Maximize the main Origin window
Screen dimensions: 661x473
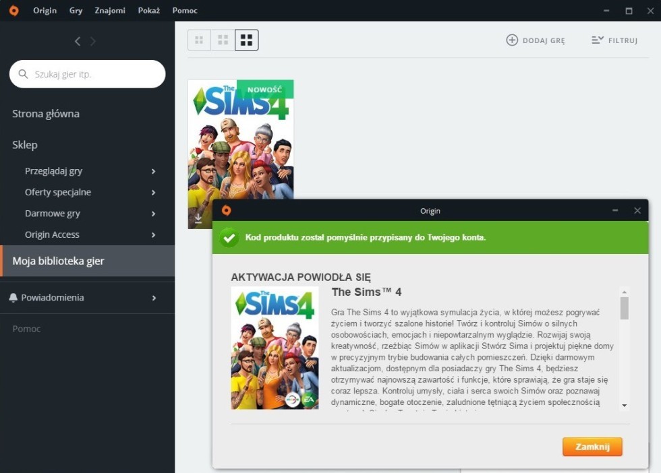tap(629, 11)
